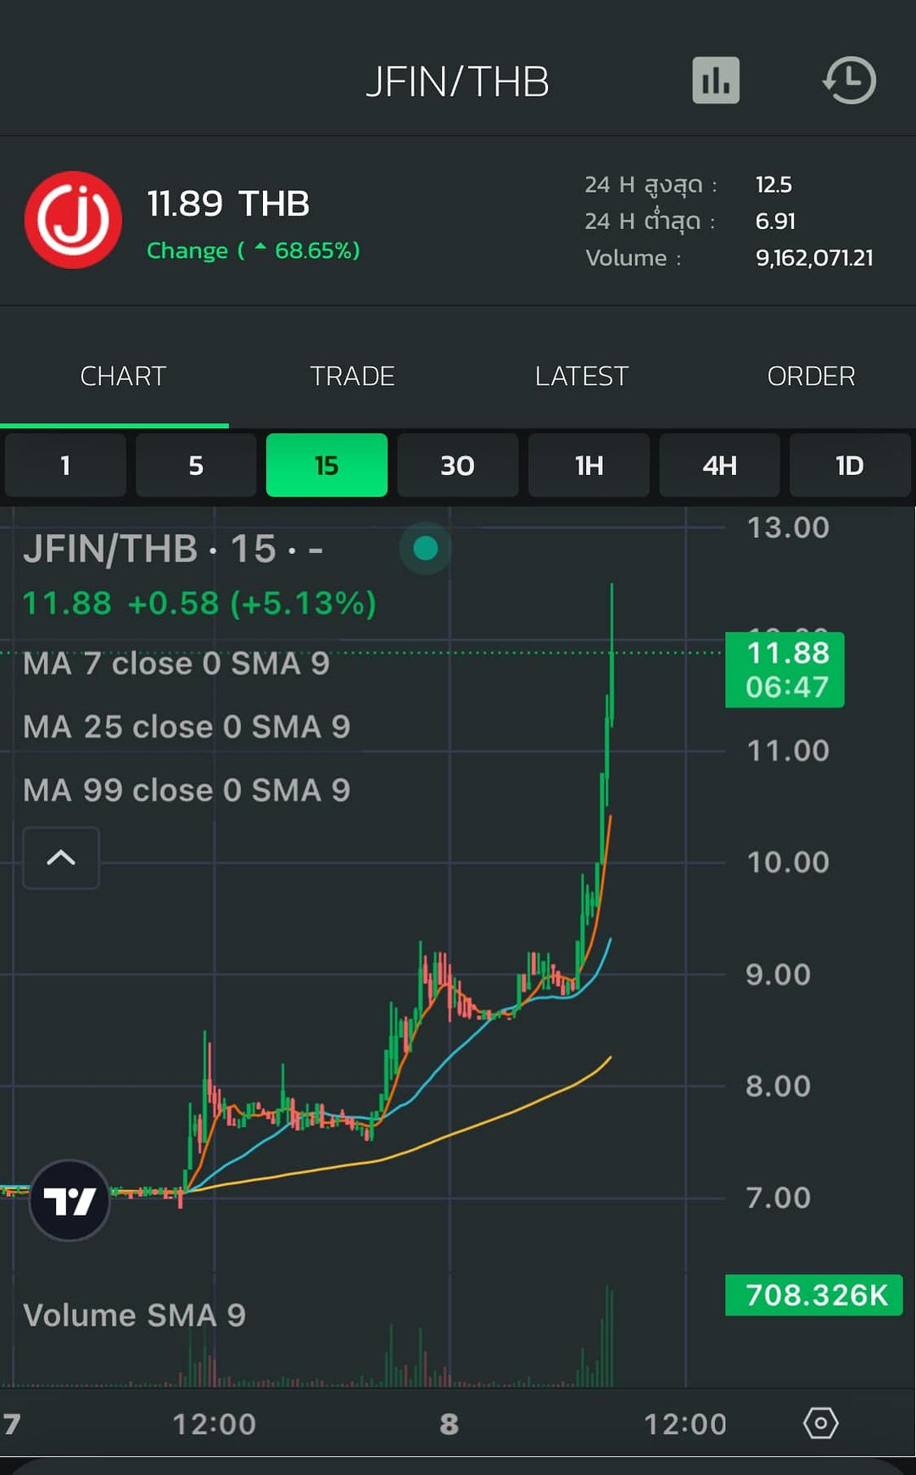
Task: Choose the 5 minute timeframe
Action: click(x=196, y=466)
